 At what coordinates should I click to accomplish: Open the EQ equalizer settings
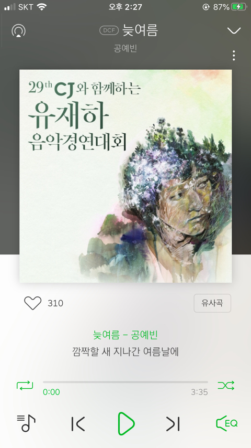coord(227,423)
